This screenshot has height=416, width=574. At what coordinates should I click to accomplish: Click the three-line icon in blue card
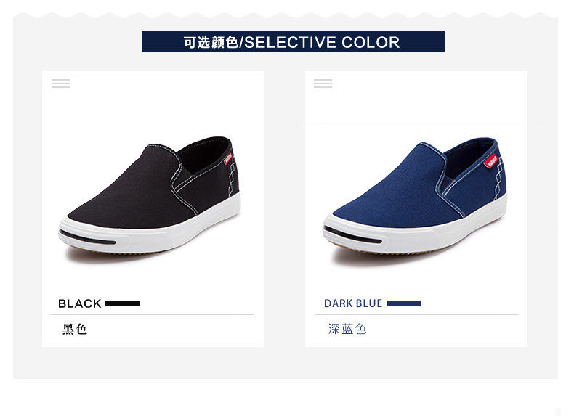tap(323, 83)
